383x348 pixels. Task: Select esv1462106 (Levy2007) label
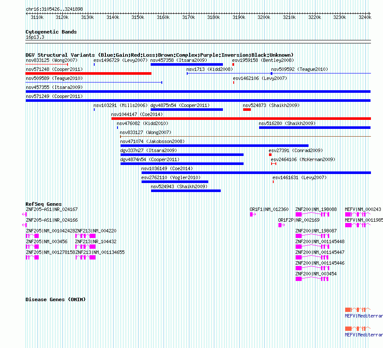point(260,78)
